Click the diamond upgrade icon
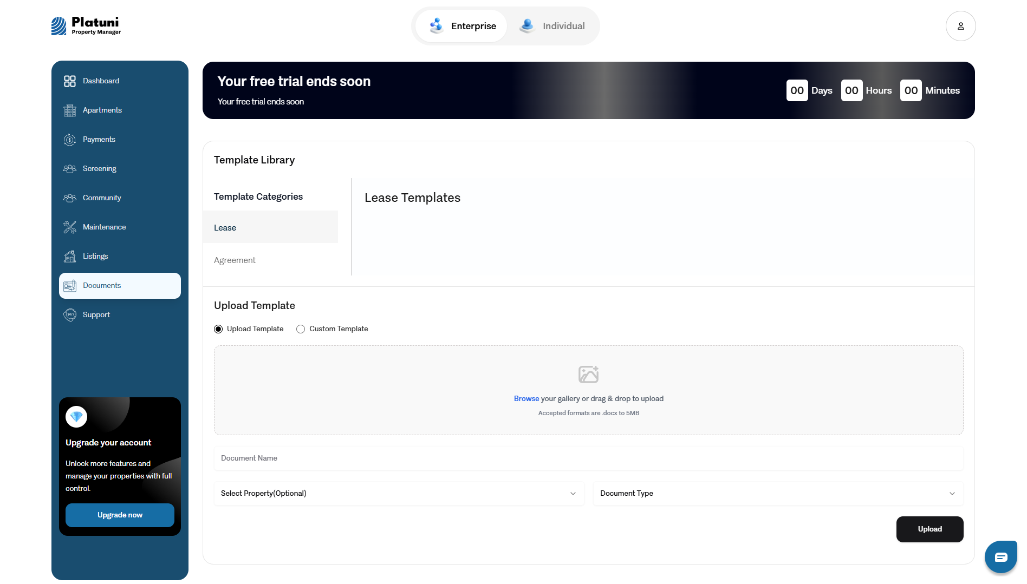The width and height of the screenshot is (1027, 584). 76,417
